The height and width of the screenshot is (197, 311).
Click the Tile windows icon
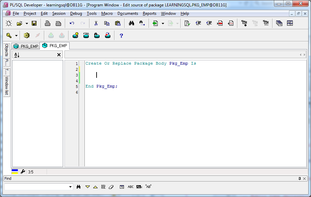coord(290,23)
